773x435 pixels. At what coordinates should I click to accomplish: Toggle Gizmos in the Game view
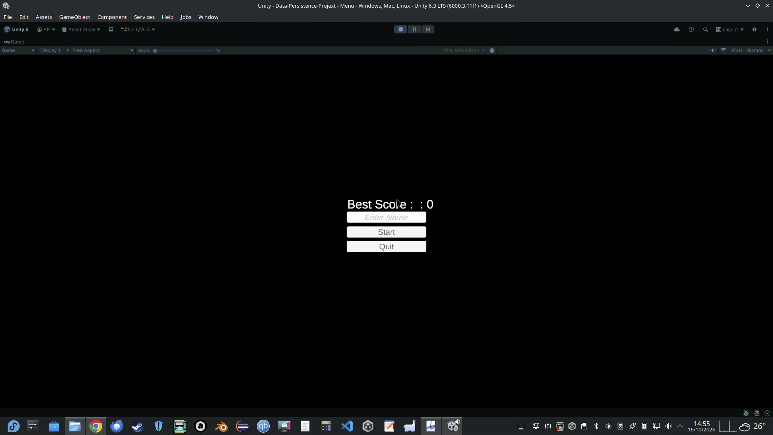(x=755, y=50)
